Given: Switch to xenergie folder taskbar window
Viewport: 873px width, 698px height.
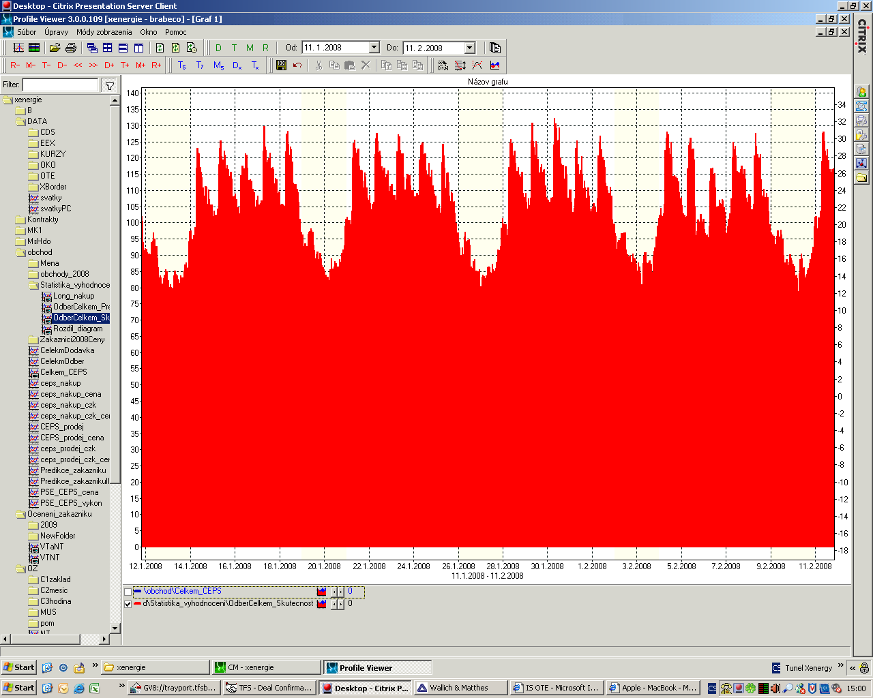Looking at the screenshot, I should click(155, 667).
